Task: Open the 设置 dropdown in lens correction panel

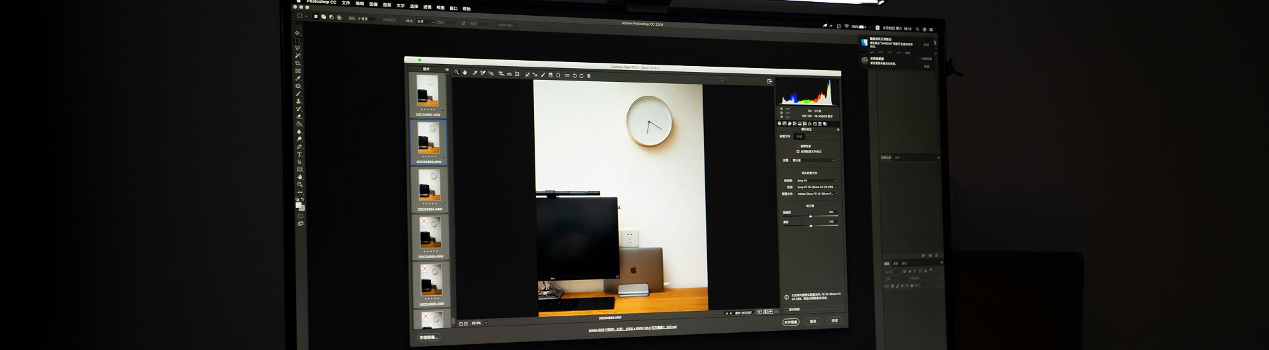Action: 813,160
